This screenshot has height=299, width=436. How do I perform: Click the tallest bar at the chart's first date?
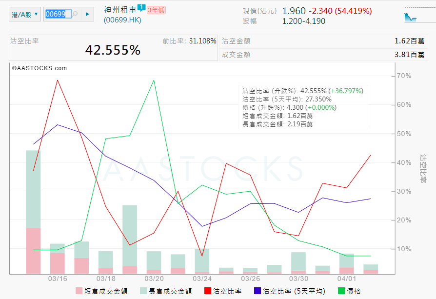pyautogui.click(x=33, y=212)
